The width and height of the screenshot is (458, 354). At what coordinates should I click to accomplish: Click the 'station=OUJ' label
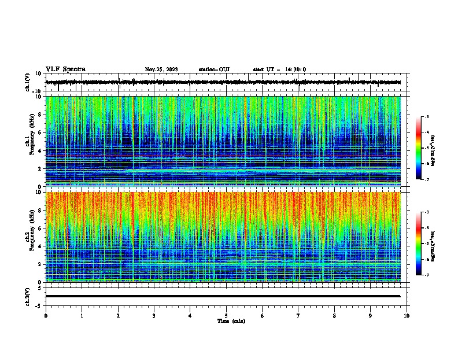click(214, 69)
